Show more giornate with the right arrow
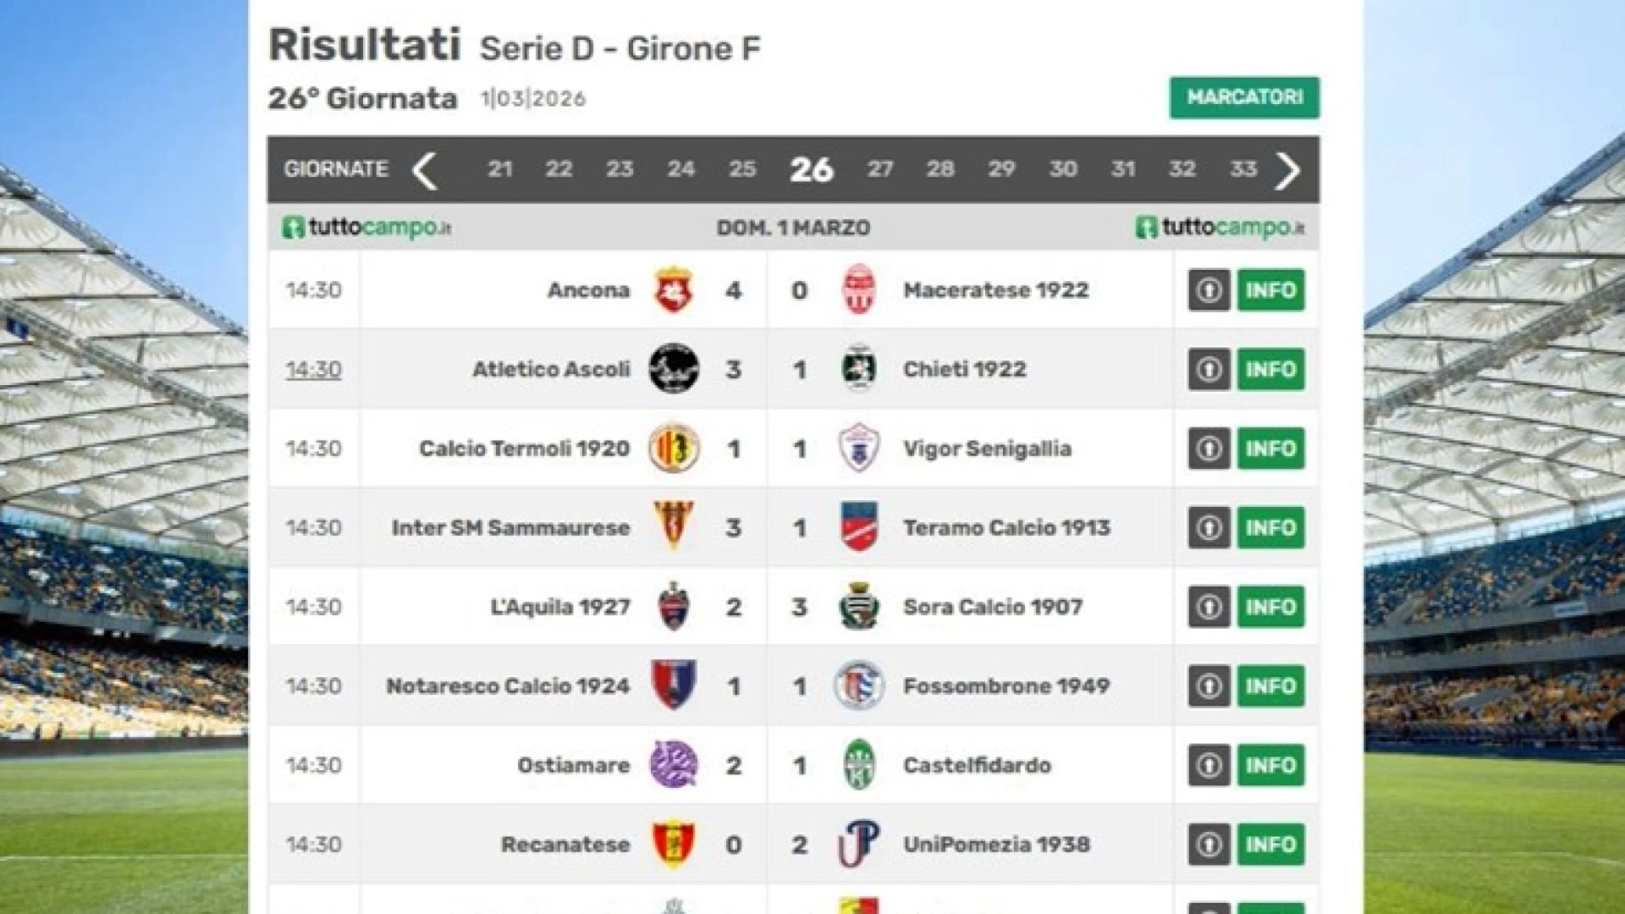This screenshot has height=914, width=1625. [x=1290, y=169]
